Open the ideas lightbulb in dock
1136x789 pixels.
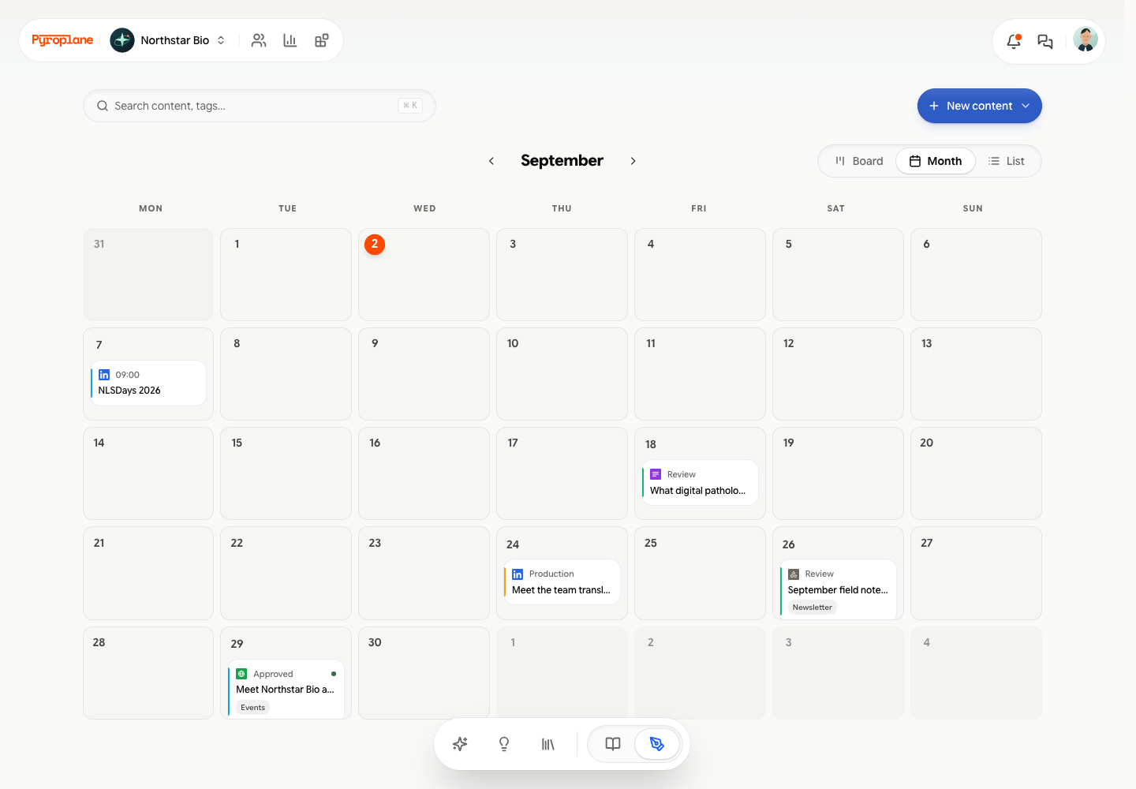coord(504,744)
